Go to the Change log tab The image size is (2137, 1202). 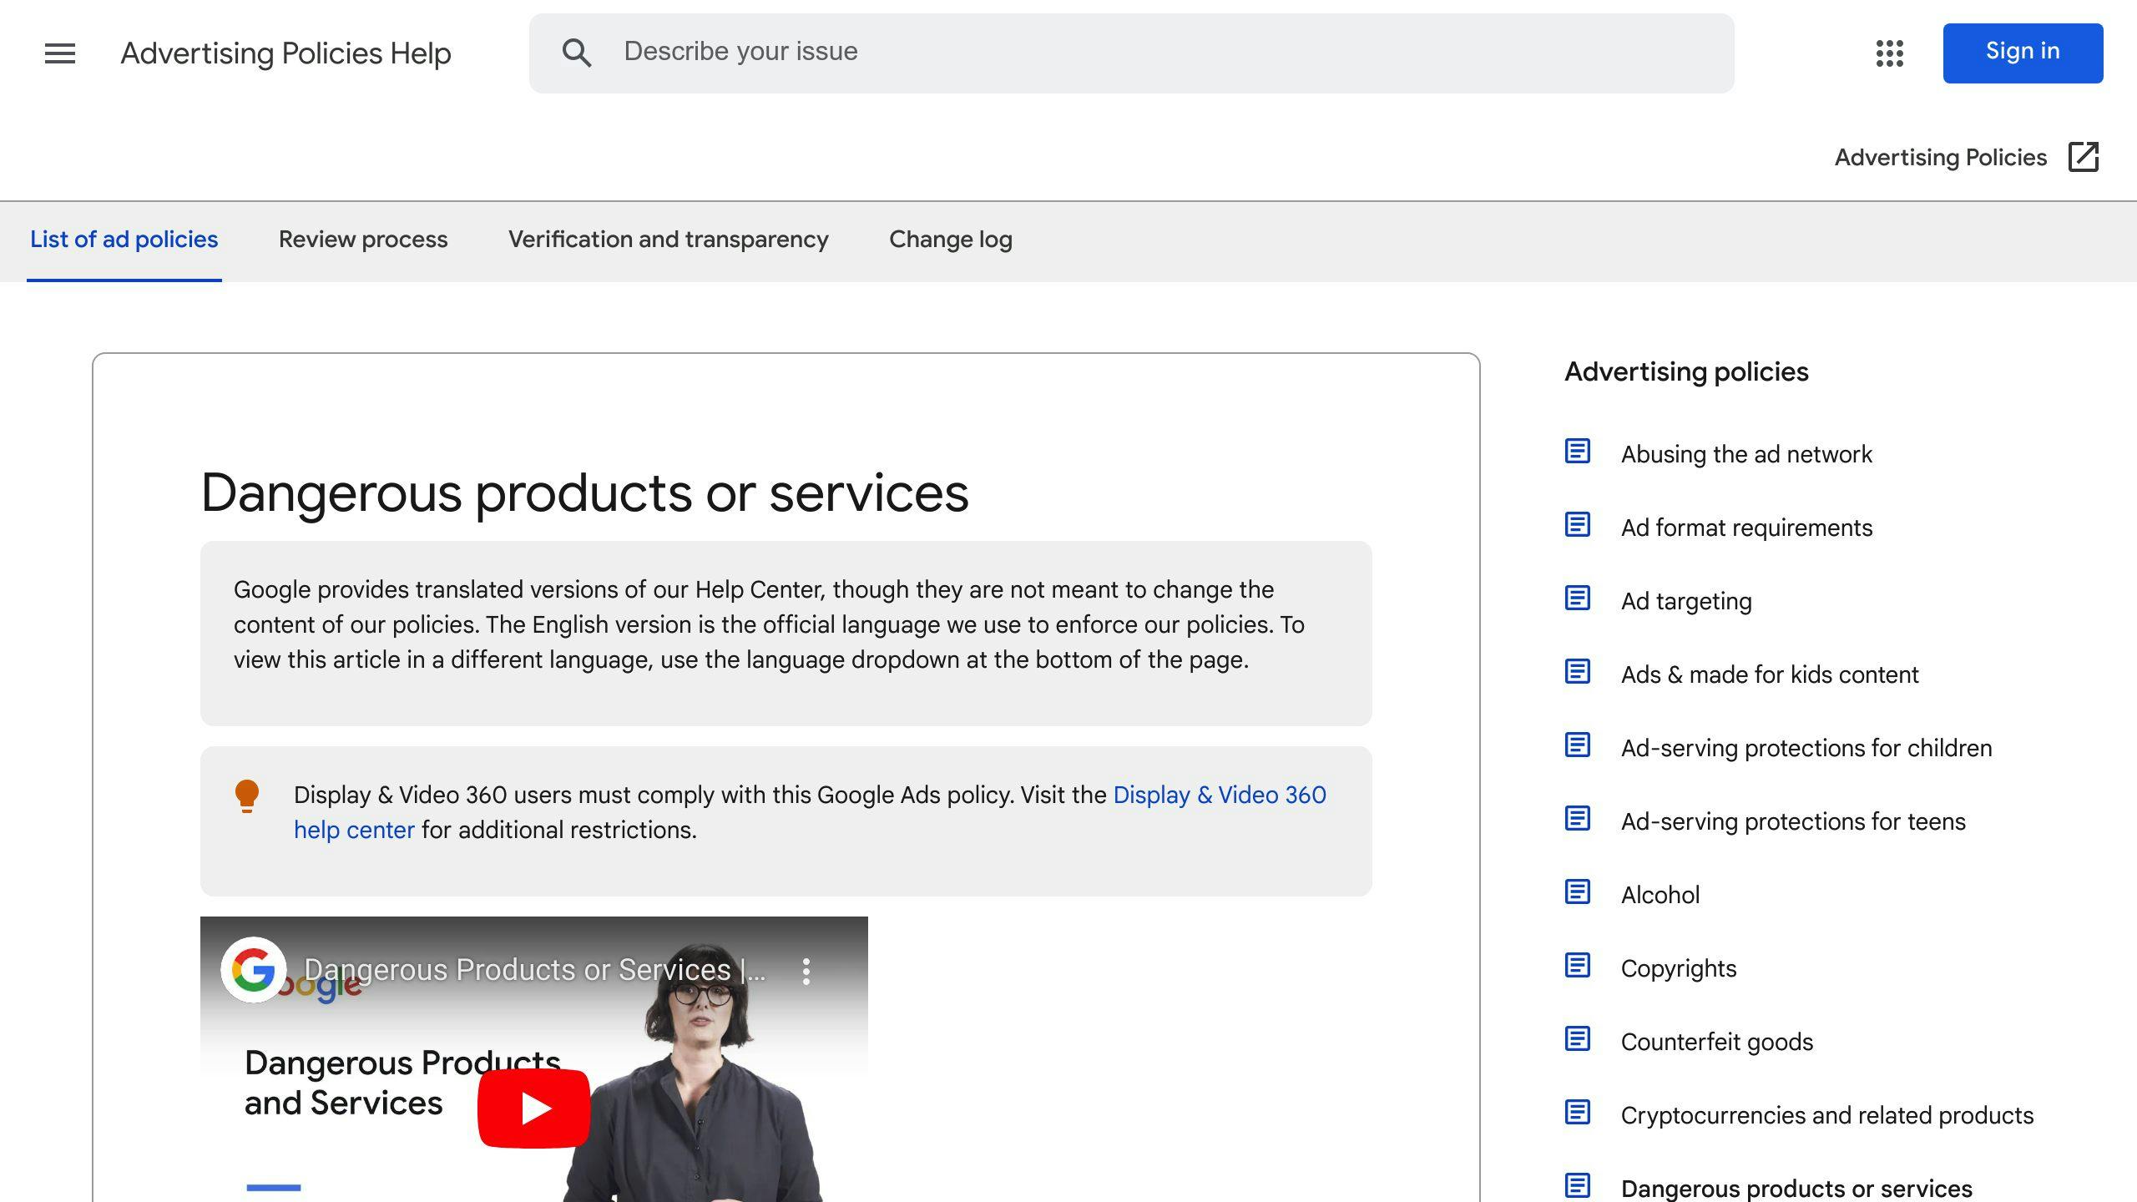click(951, 240)
